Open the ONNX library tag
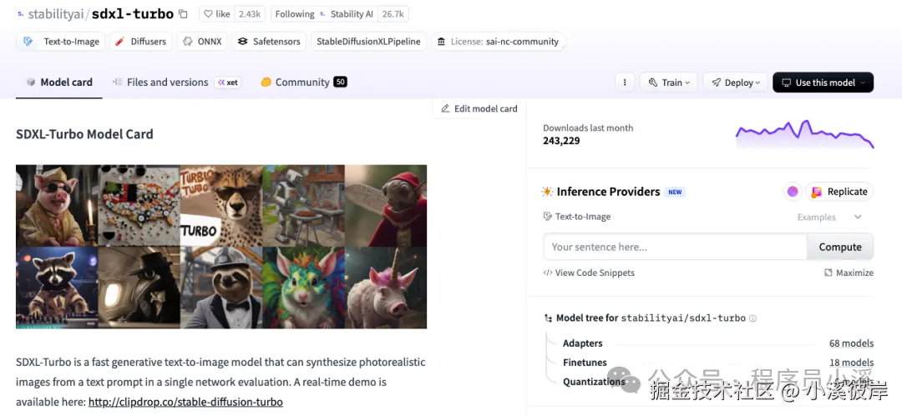 point(202,42)
